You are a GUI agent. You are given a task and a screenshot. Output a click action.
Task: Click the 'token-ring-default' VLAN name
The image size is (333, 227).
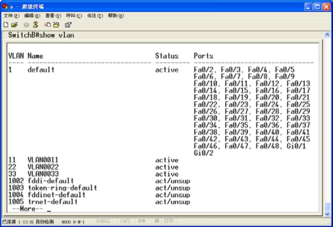(x=62, y=188)
